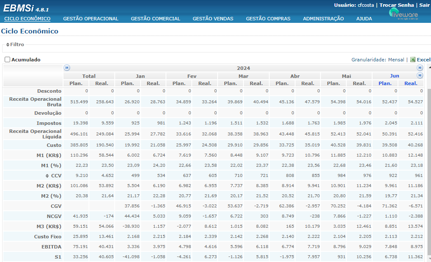Screen dimensions: 431x262
Task: Expand the Filtro panel
Action: click(x=8, y=44)
